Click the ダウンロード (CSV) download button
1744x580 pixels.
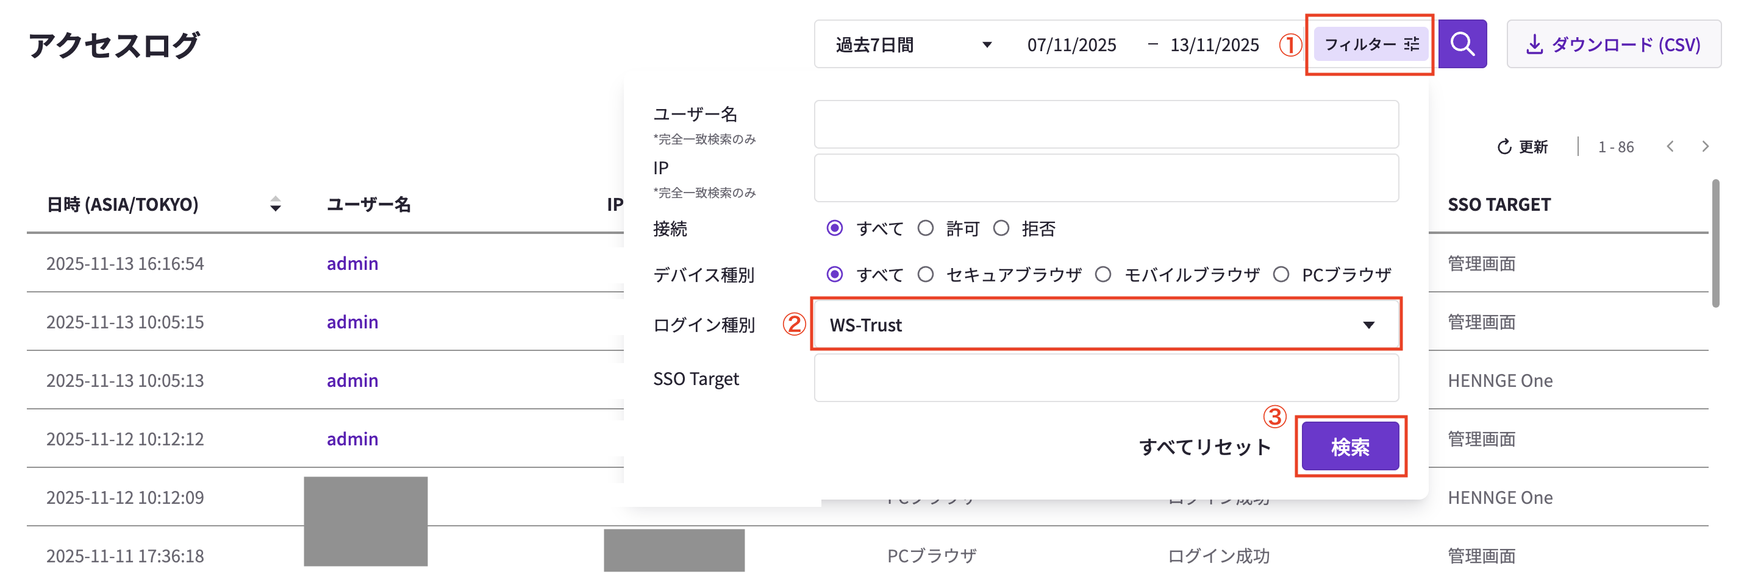coord(1613,44)
